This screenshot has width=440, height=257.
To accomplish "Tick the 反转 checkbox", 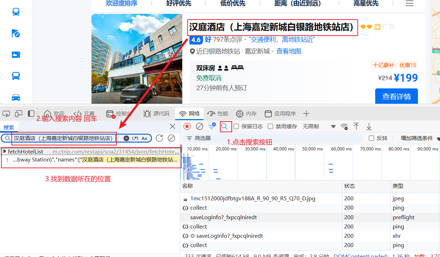I will click(372, 138).
